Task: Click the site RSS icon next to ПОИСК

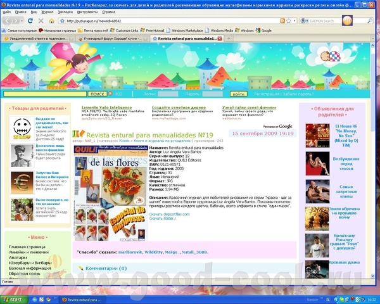Action: coord(110,94)
